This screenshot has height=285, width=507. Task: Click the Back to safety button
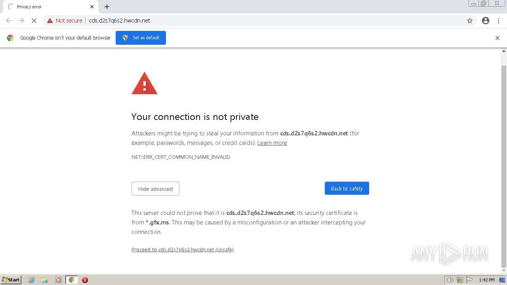pyautogui.click(x=347, y=188)
